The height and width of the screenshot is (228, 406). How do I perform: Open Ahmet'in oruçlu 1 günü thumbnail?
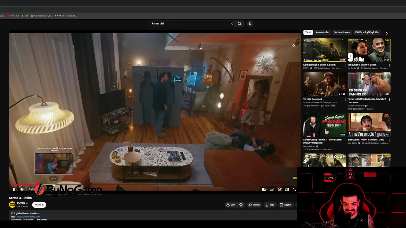click(369, 125)
